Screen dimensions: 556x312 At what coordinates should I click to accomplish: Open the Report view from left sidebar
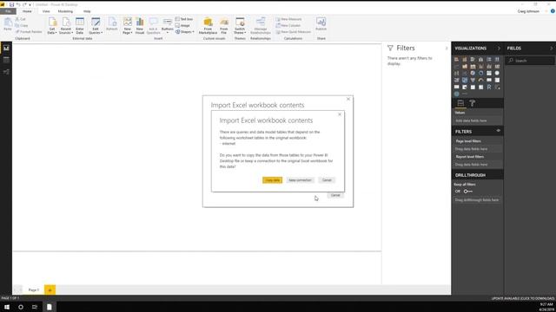click(6, 49)
